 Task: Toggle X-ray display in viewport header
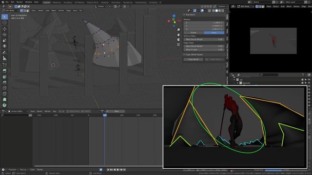(x=209, y=11)
